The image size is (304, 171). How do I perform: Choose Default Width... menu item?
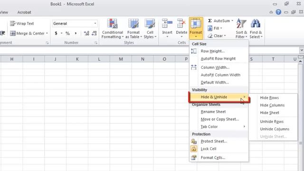coord(218,82)
